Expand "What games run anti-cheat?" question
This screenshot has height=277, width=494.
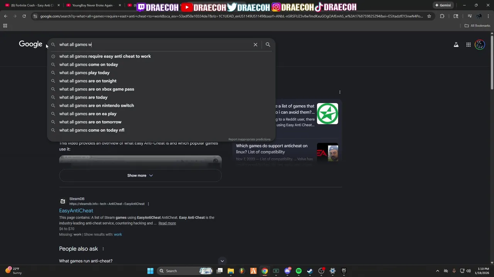pyautogui.click(x=141, y=261)
